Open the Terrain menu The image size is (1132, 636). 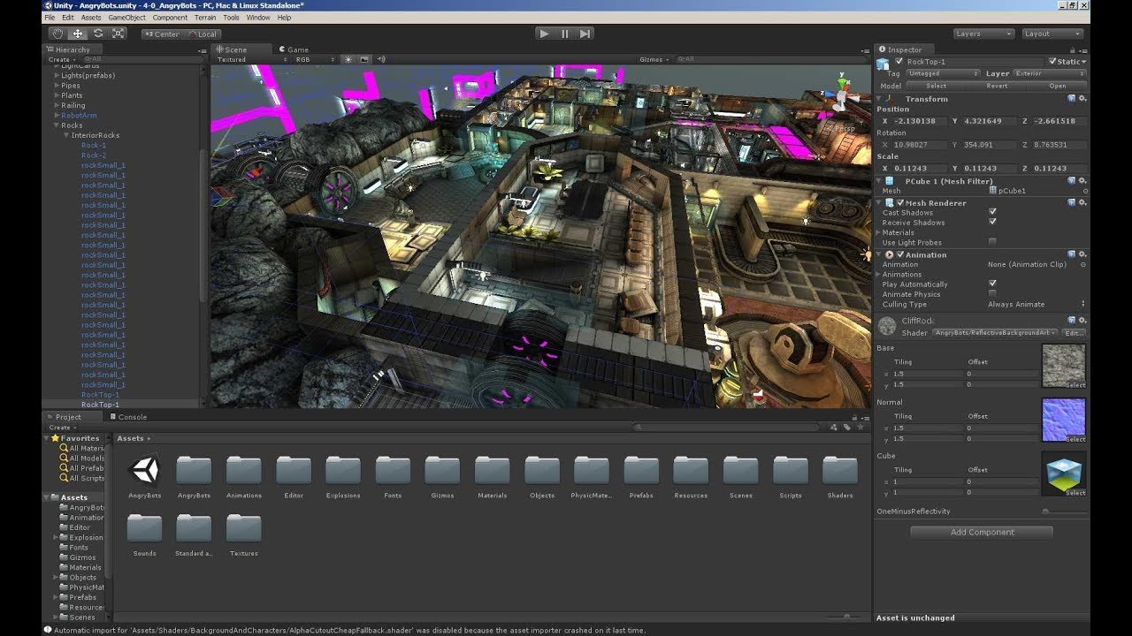205,18
